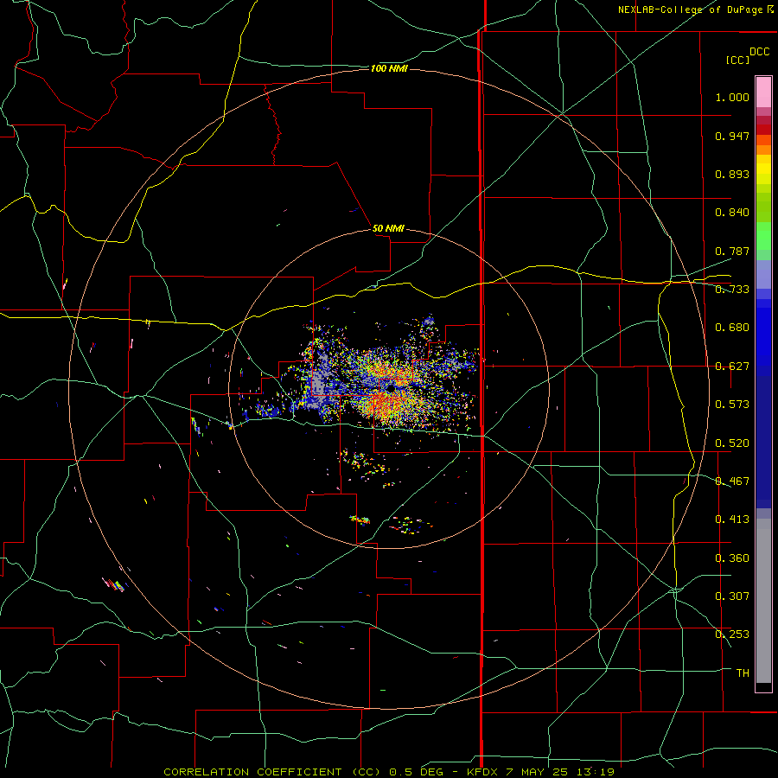Click the 0.520 scale value
This screenshot has height=778, width=778.
pyautogui.click(x=732, y=443)
